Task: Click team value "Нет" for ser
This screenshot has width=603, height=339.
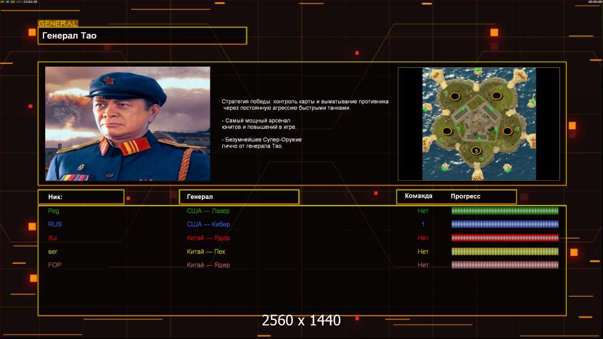Action: (423, 251)
